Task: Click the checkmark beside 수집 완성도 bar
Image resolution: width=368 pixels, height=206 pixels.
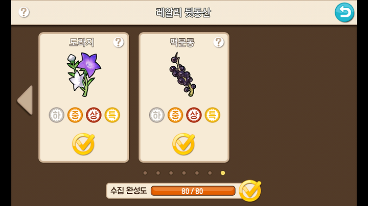Action: [x=250, y=191]
